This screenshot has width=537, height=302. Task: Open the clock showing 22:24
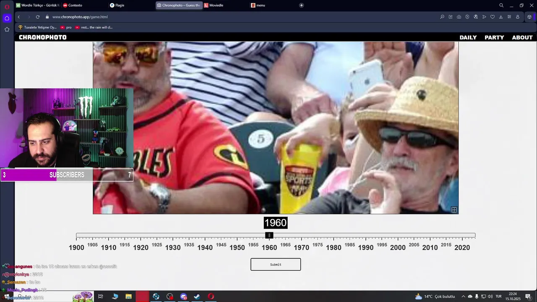pyautogui.click(x=513, y=297)
